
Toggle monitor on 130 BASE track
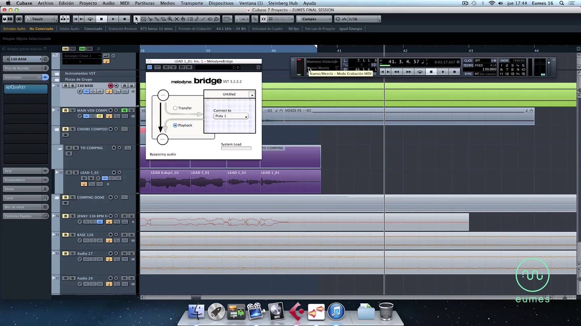click(116, 86)
